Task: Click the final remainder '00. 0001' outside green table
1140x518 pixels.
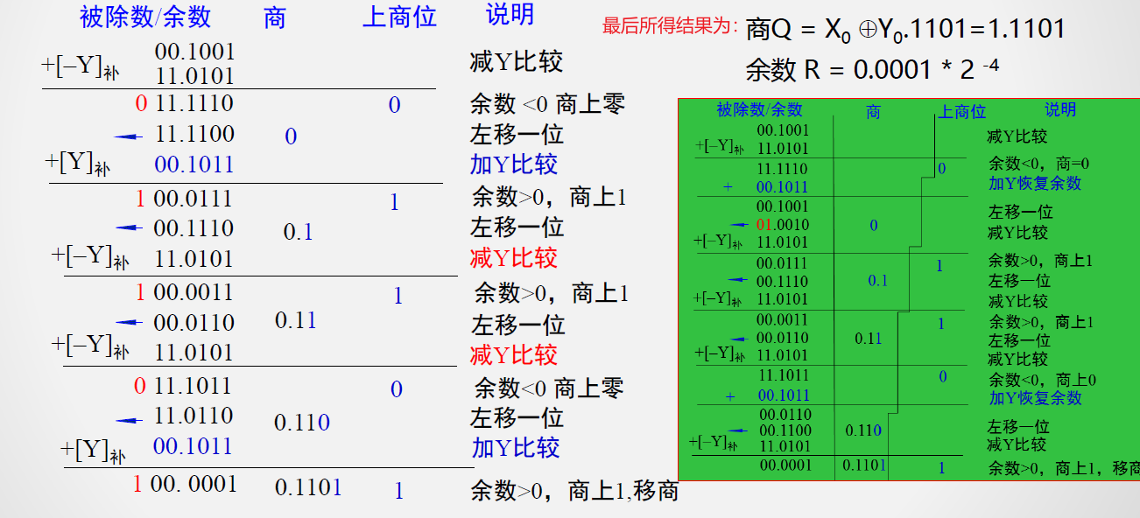Action: [194, 483]
